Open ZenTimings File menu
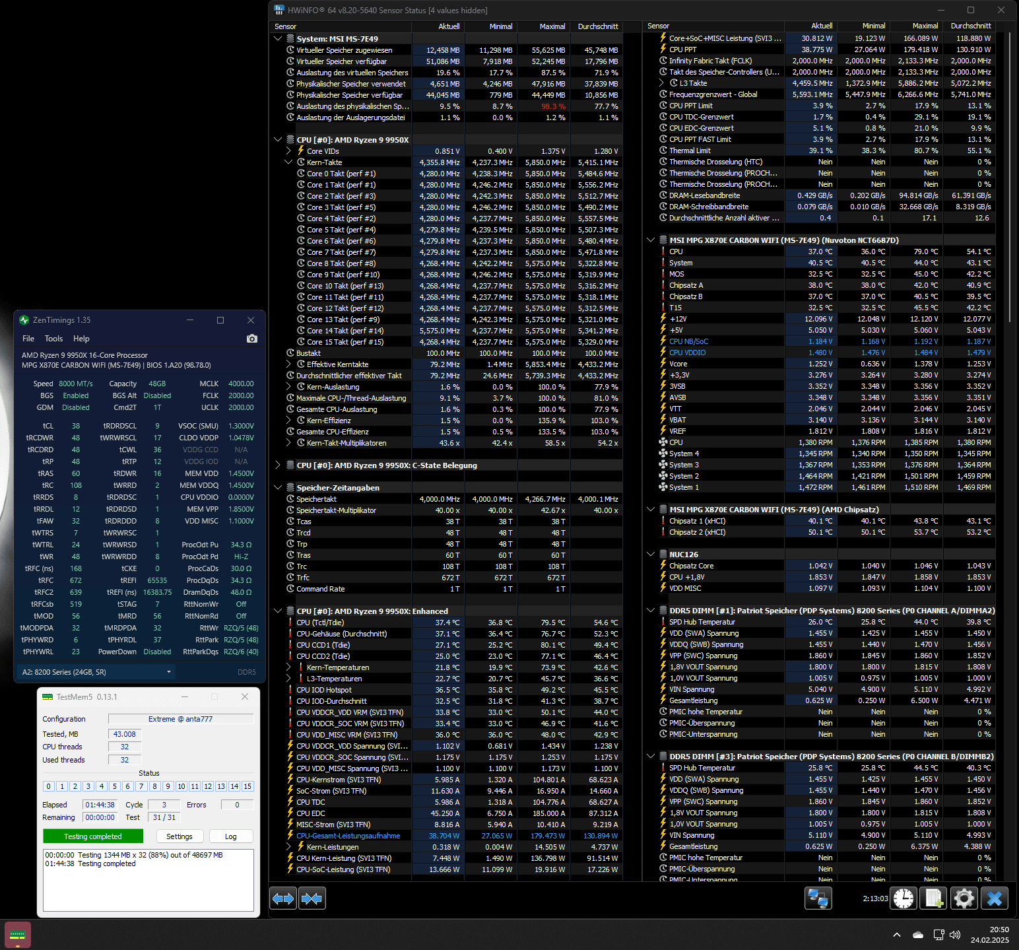The image size is (1019, 950). [28, 339]
